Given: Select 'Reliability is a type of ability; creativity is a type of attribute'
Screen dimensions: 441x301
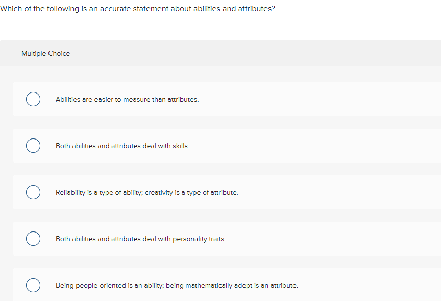Looking at the screenshot, I should coord(33,192).
